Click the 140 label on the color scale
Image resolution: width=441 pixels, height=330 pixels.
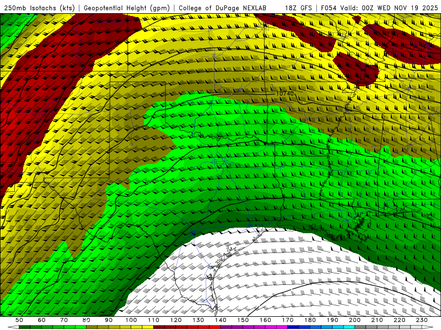point(220,320)
